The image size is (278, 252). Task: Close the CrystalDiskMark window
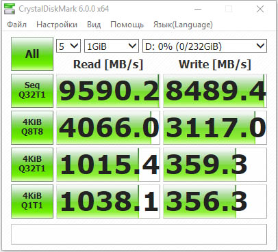(260, 9)
